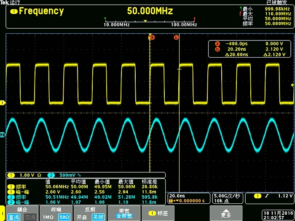This screenshot has width=295, height=221.
Task: Click the 100.00MHz range bar label
Action: pyautogui.click(x=184, y=25)
